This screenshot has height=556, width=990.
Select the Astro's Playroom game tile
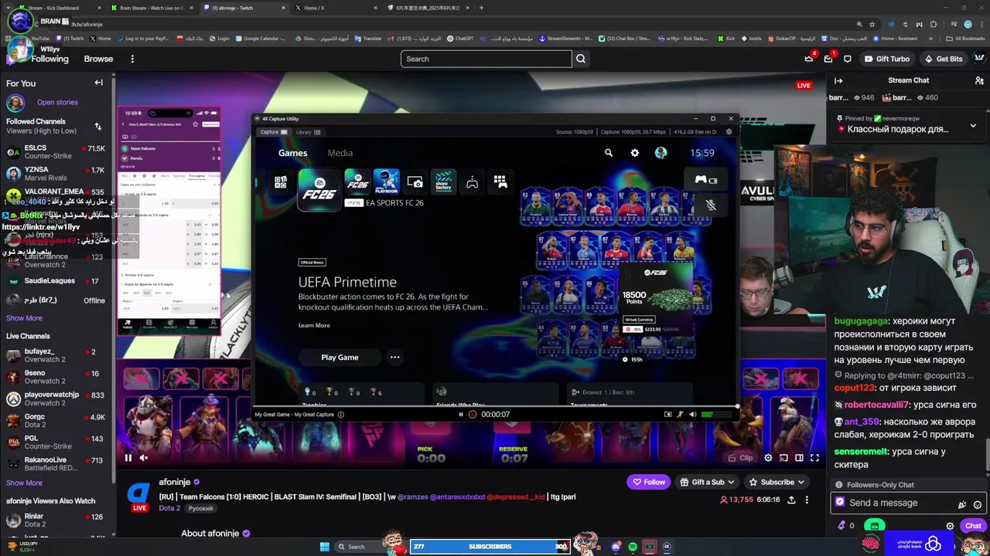coord(386,182)
